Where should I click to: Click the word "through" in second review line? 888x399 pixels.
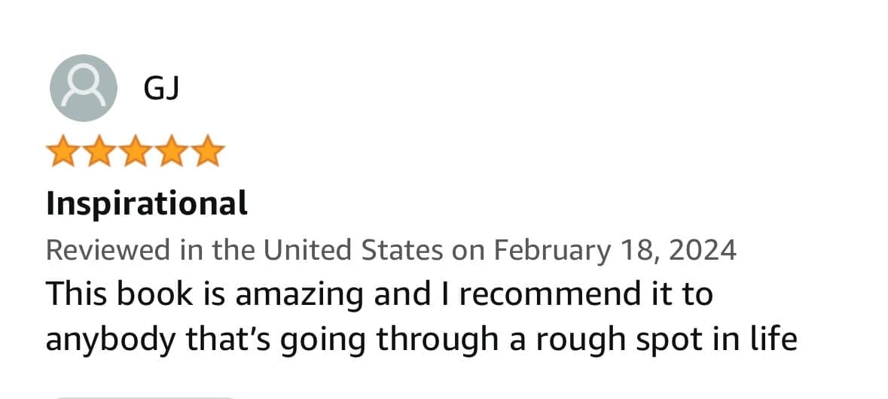pyautogui.click(x=438, y=340)
